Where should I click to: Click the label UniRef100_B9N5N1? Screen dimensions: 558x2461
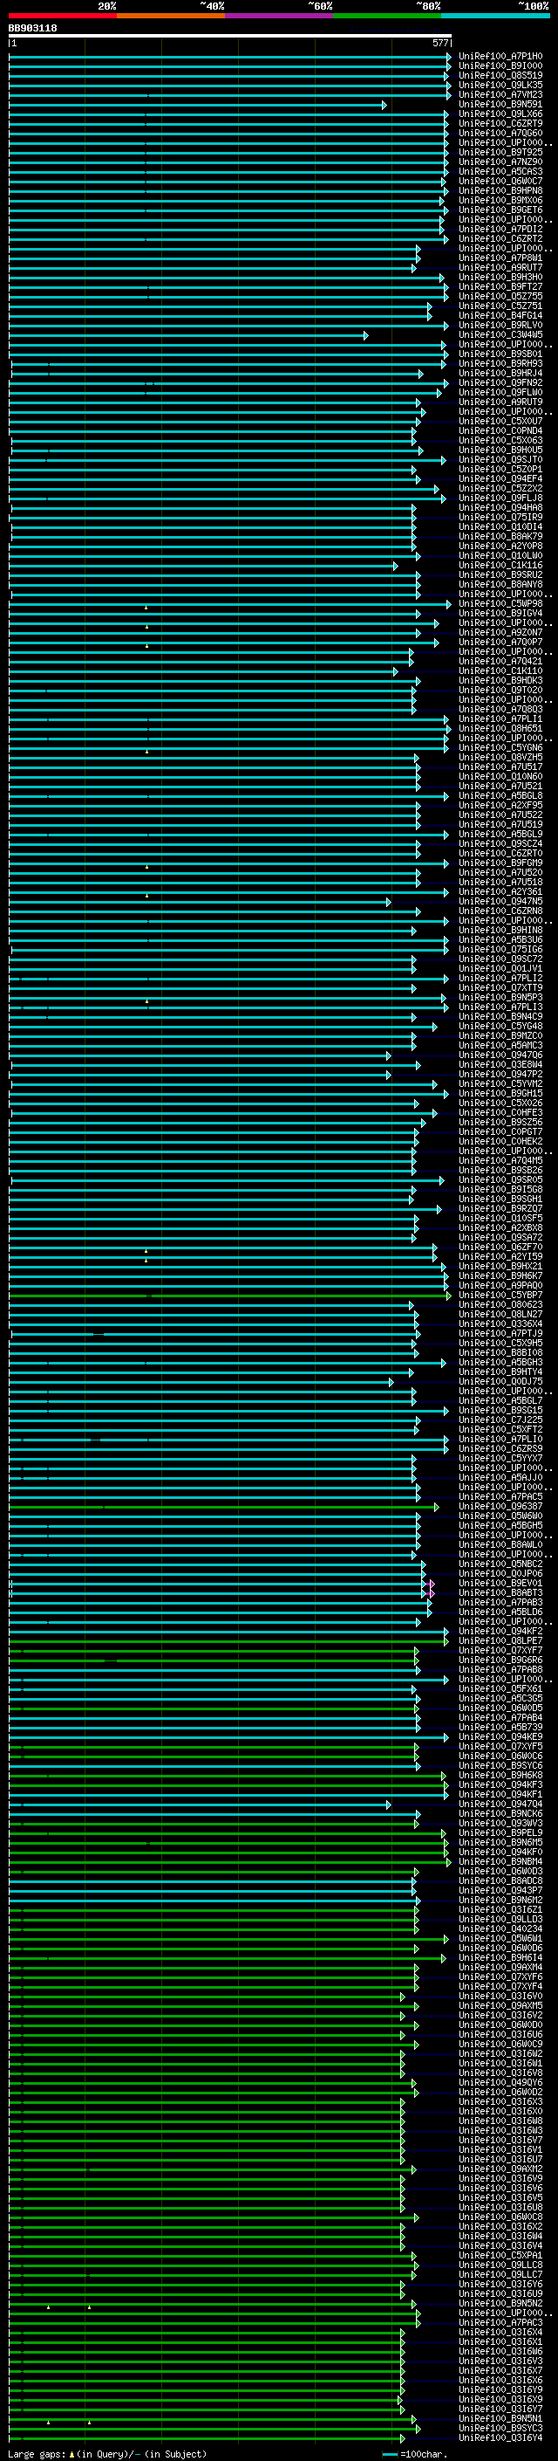click(500, 2418)
